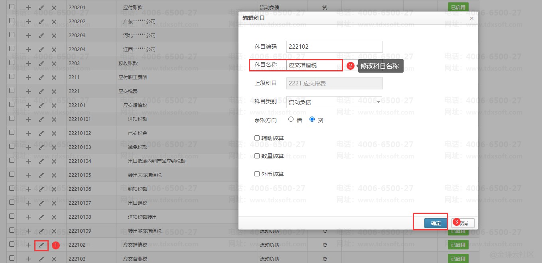Delete row 2203 using the X icon
This screenshot has height=263, width=542.
(54, 63)
